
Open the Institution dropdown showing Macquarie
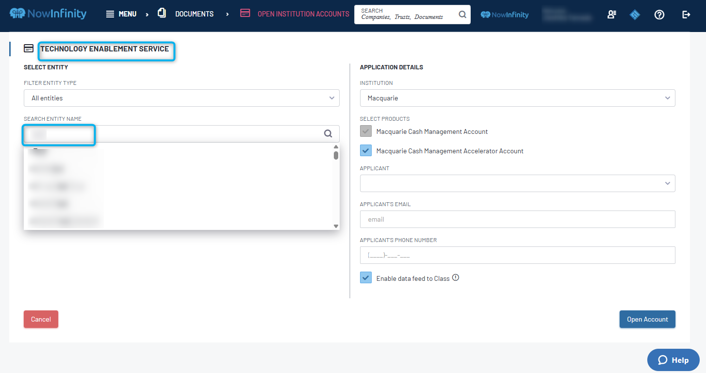click(x=517, y=98)
